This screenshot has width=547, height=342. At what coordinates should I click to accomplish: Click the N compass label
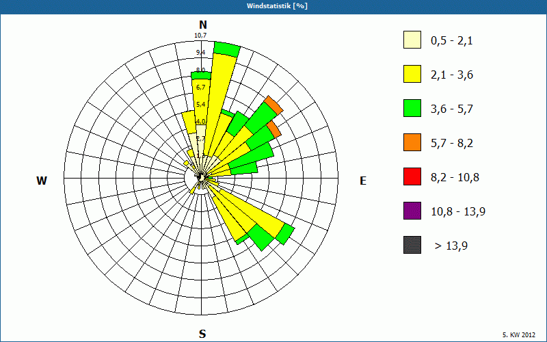pyautogui.click(x=203, y=25)
